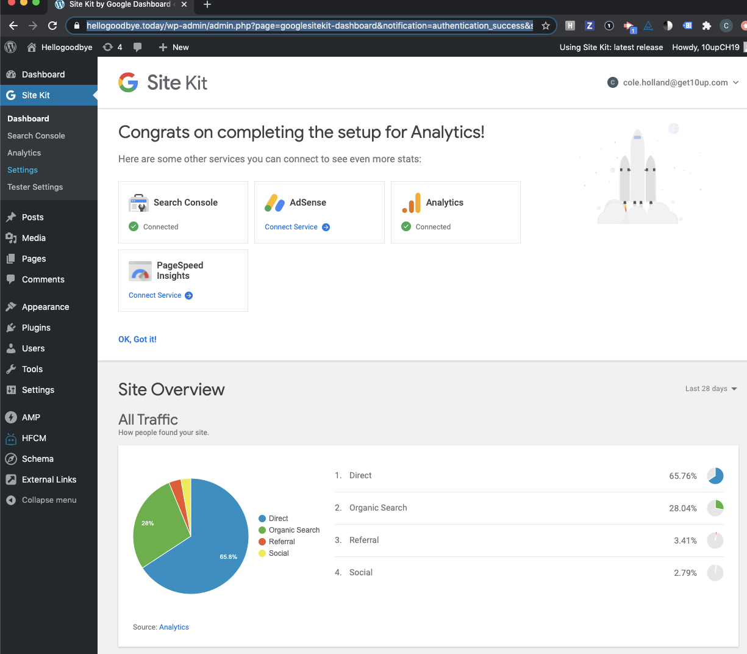The height and width of the screenshot is (654, 747).
Task: Click the AdSense logo icon
Action: pos(274,203)
